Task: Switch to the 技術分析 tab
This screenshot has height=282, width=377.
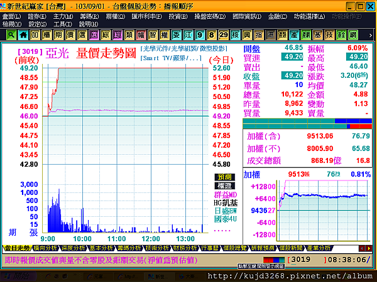Action: pyautogui.click(x=156, y=248)
